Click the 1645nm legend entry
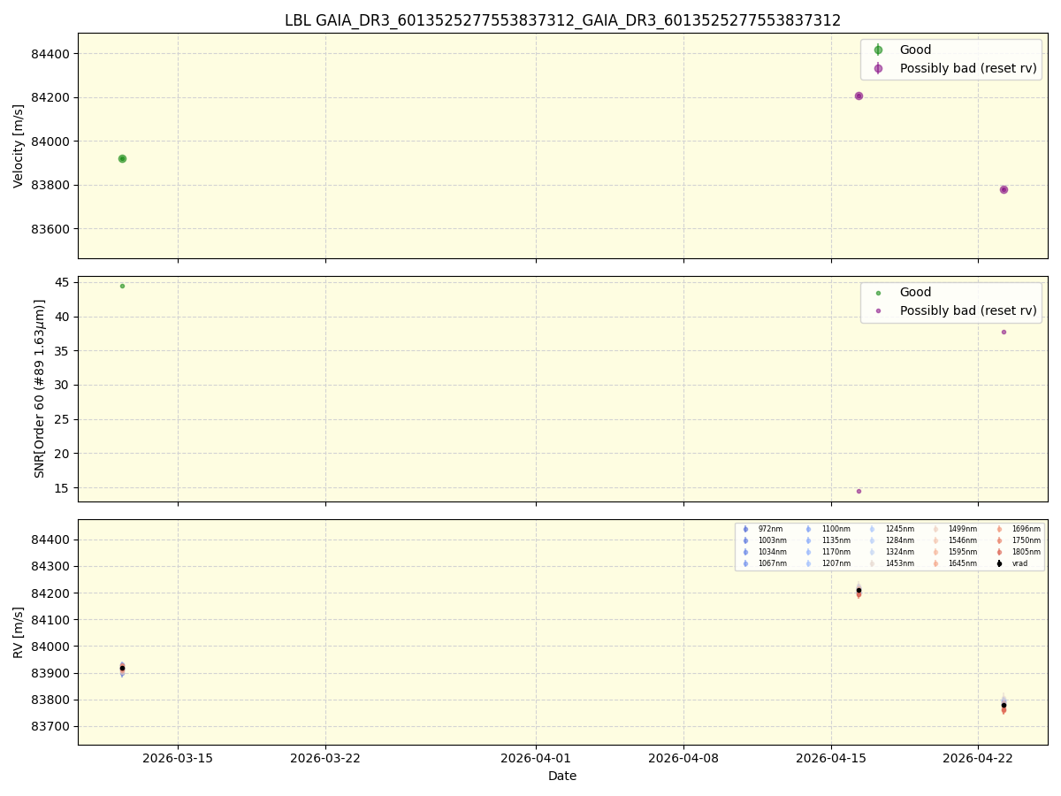Viewport: 1061px width, 796px height. pyautogui.click(x=954, y=563)
